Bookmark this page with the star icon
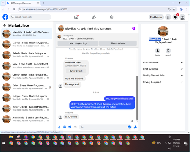This screenshot has height=152, width=190. click(x=174, y=9)
